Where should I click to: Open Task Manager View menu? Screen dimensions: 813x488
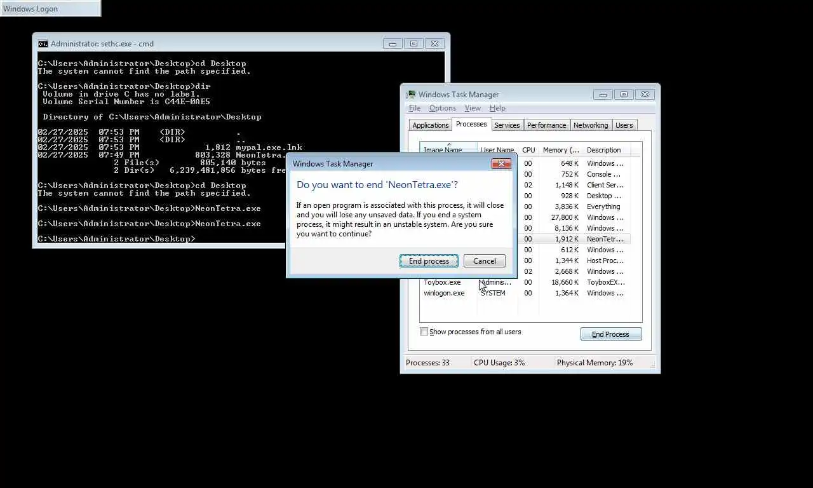pyautogui.click(x=473, y=108)
